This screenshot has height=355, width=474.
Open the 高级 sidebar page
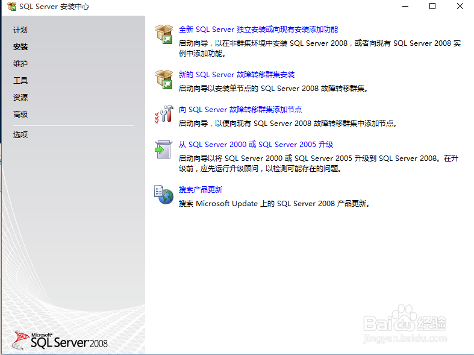tap(20, 115)
